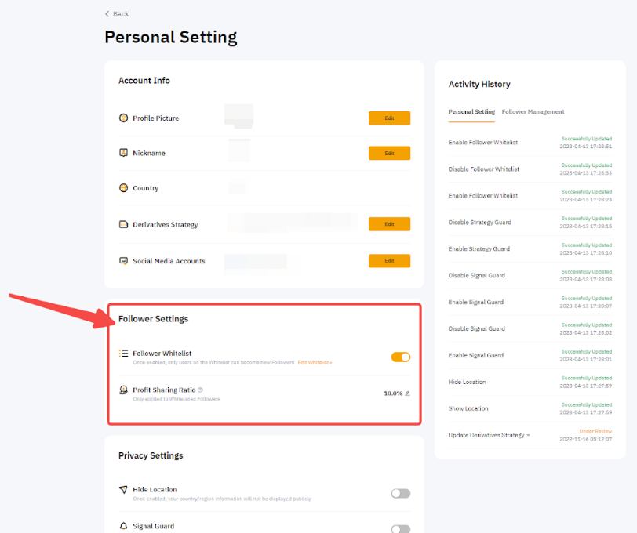Viewport: 637px width, 533px height.
Task: Click the Country globe icon
Action: coord(123,188)
